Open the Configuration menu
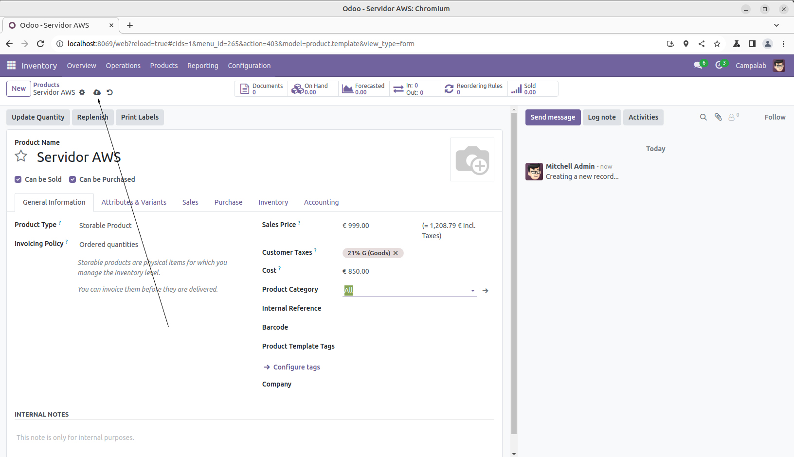The image size is (794, 457). pyautogui.click(x=249, y=66)
